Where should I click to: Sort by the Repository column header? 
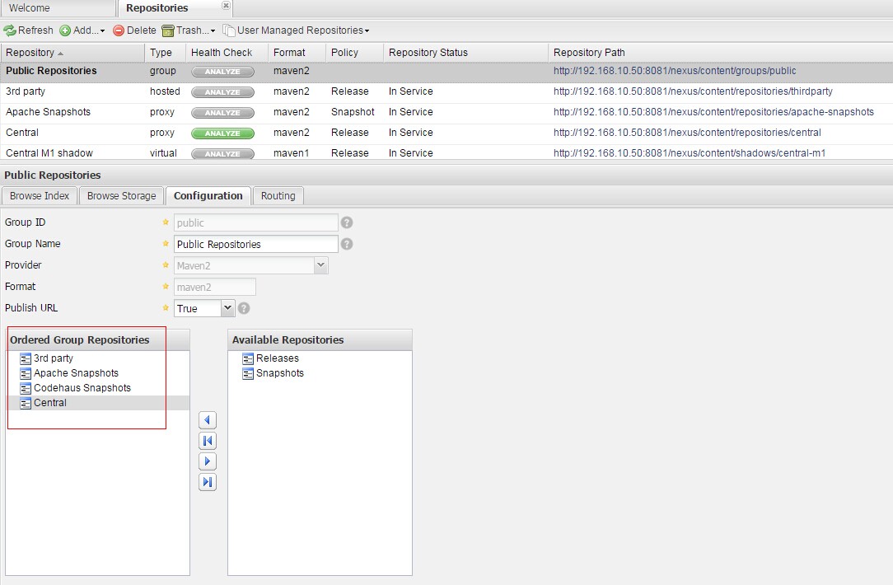click(x=72, y=53)
